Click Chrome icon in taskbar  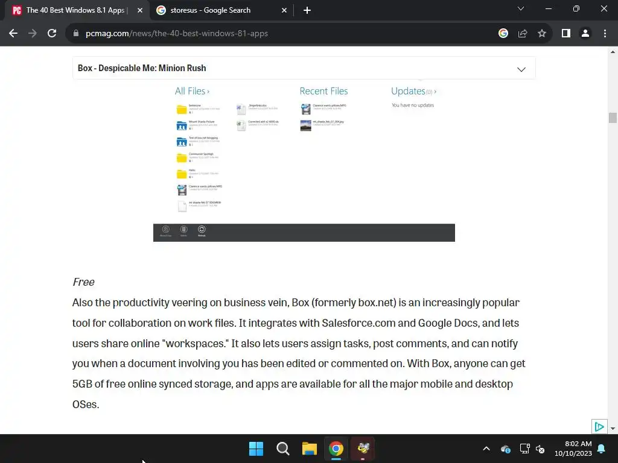point(336,449)
